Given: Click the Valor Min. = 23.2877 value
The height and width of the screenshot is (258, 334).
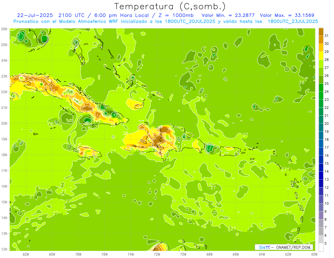Looking at the screenshot, I should (x=228, y=15).
